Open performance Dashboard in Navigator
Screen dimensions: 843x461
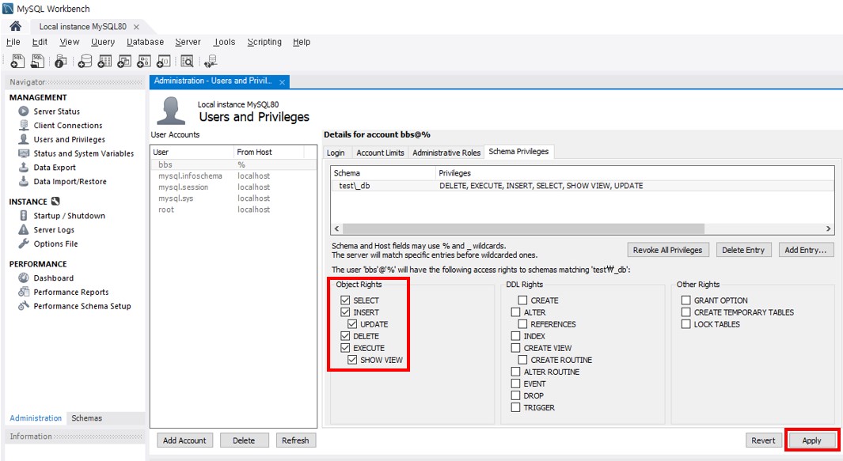[x=53, y=278]
